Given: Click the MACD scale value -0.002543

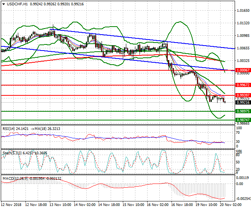Looking at the screenshot, I should [243, 199].
